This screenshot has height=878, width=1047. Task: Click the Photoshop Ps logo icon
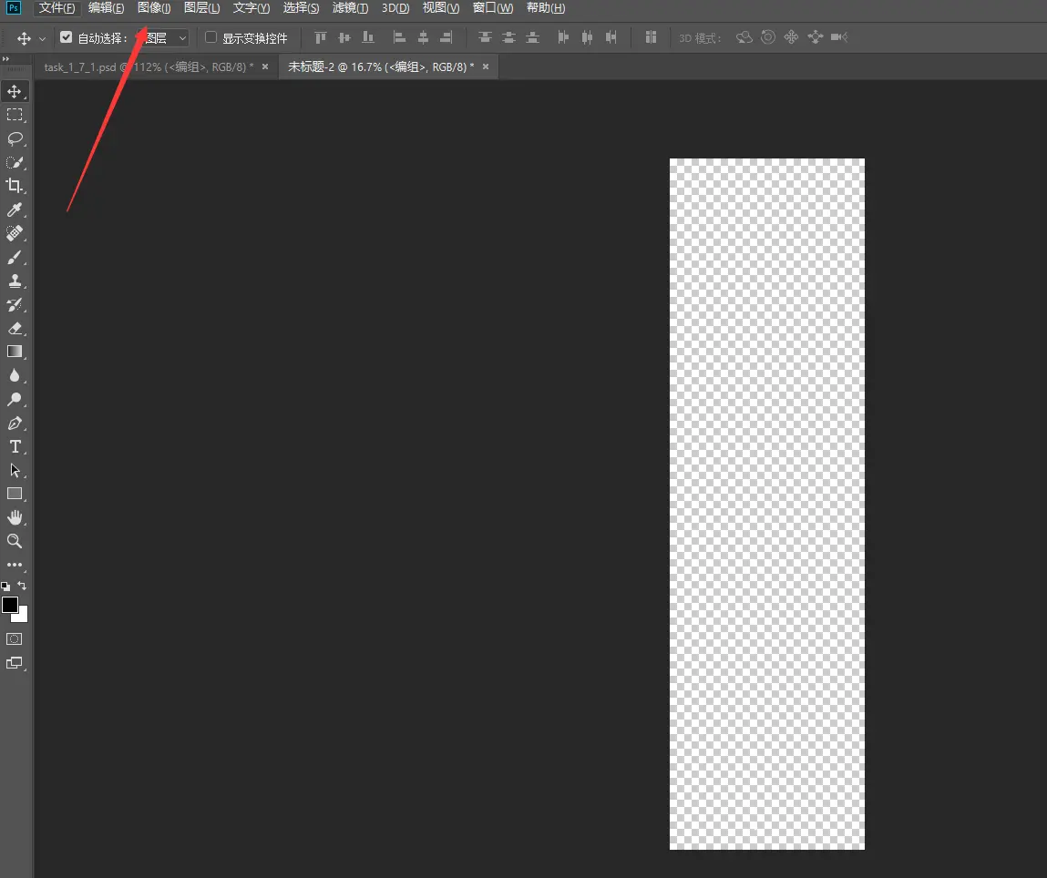click(14, 8)
